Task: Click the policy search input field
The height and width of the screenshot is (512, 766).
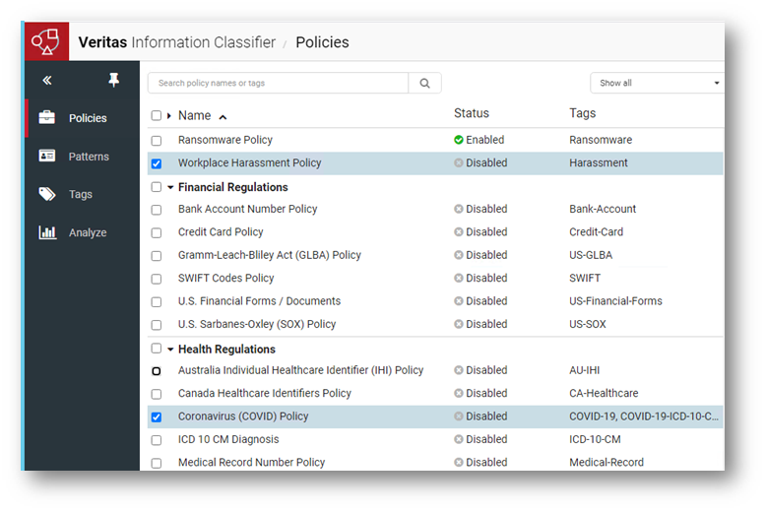Action: (278, 84)
